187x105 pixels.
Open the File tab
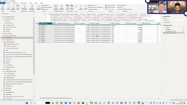pyautogui.click(x=3, y=3)
